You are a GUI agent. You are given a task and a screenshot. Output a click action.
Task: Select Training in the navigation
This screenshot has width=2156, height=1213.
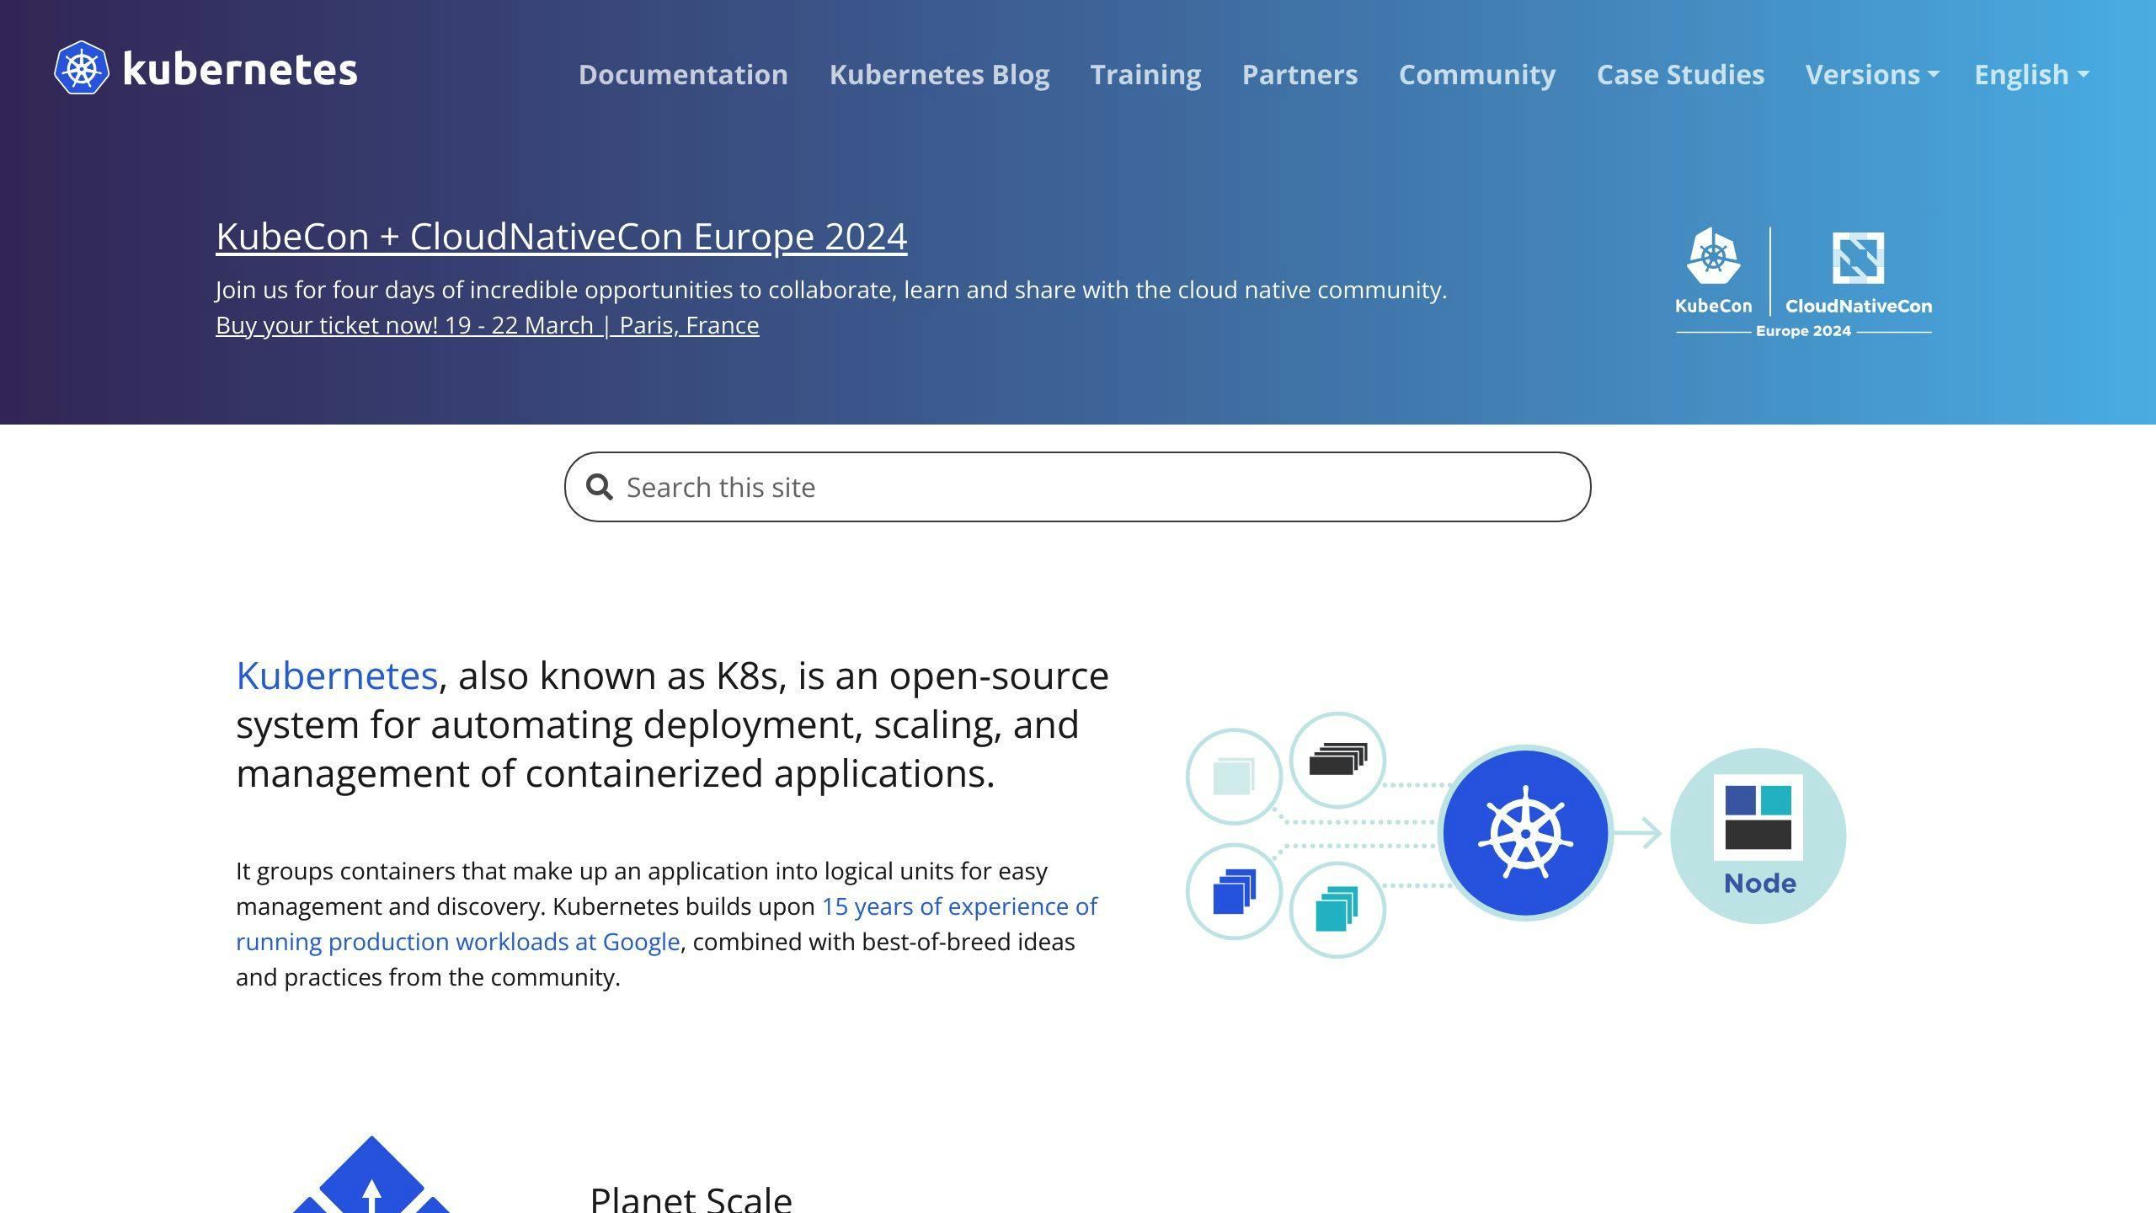click(1146, 75)
